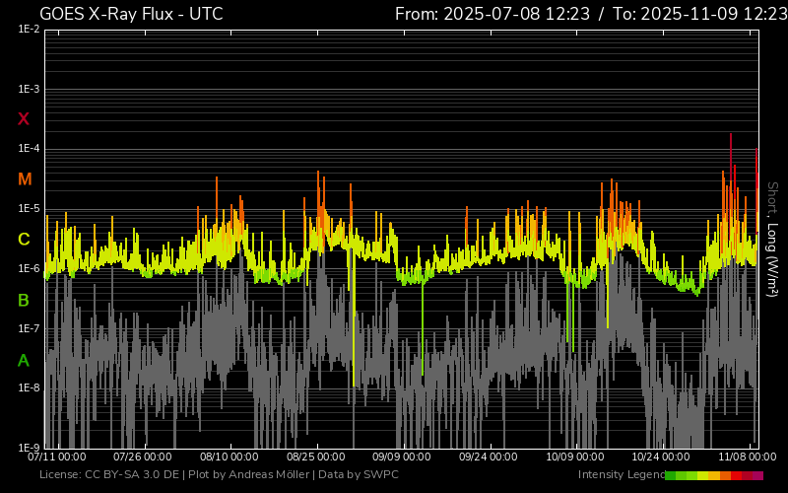Click the Intensity Legend text label
This screenshot has height=493, width=788.
(x=621, y=475)
